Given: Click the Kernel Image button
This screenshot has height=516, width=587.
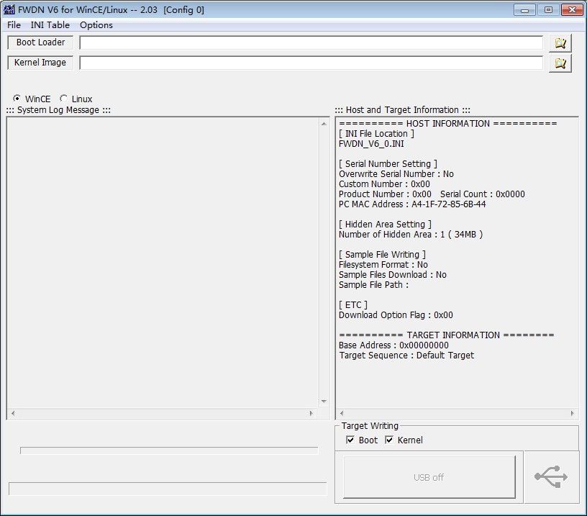Looking at the screenshot, I should 40,63.
